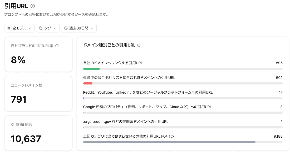This screenshot has width=290, height=155.
Task: Click 追跡中の競合他社リスト row label
Action: pyautogui.click(x=129, y=78)
